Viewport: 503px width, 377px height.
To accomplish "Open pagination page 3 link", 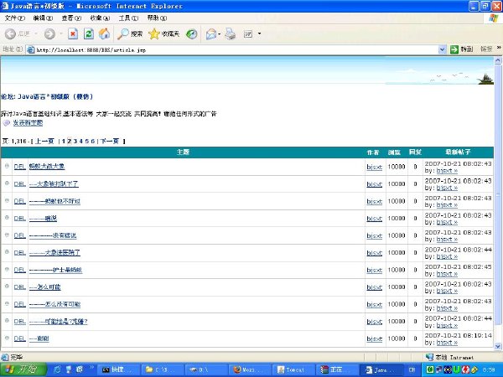I will pyautogui.click(x=75, y=141).
